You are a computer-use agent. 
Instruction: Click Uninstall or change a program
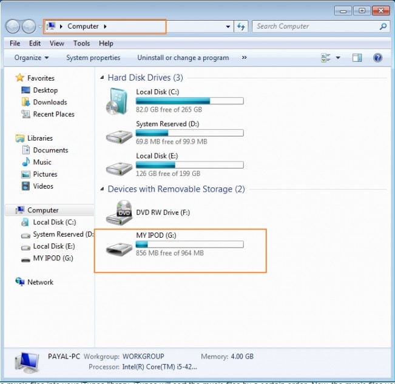pos(183,58)
